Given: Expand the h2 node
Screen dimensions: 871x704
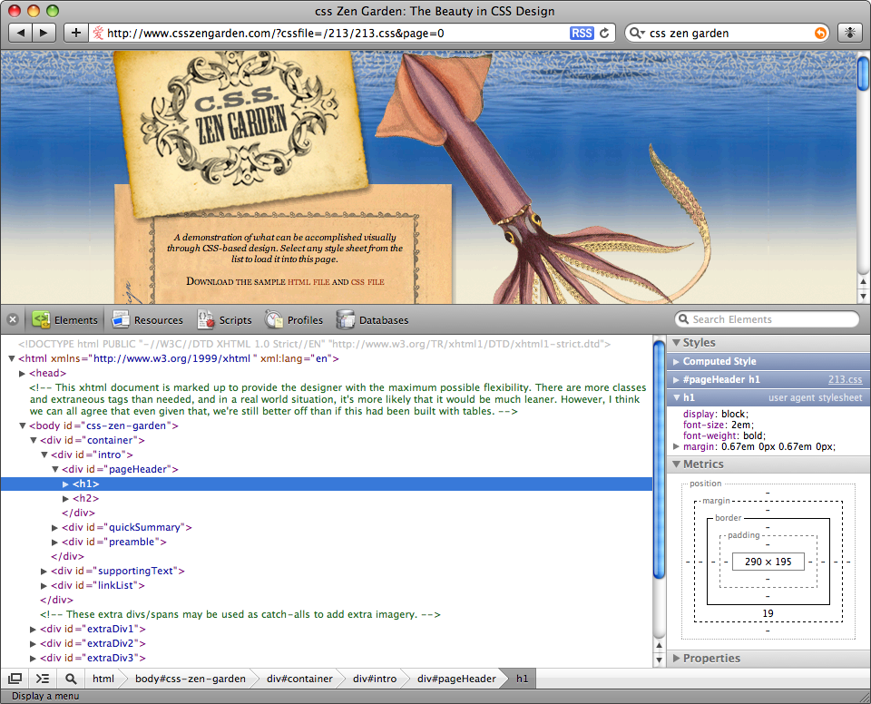Looking at the screenshot, I should (x=65, y=498).
